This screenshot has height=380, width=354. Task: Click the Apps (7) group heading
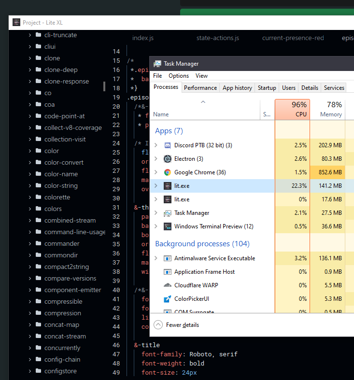169,131
